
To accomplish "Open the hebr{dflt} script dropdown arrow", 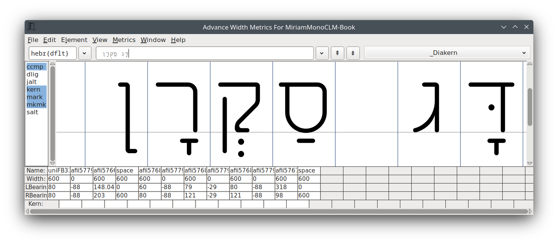I will click(x=85, y=53).
